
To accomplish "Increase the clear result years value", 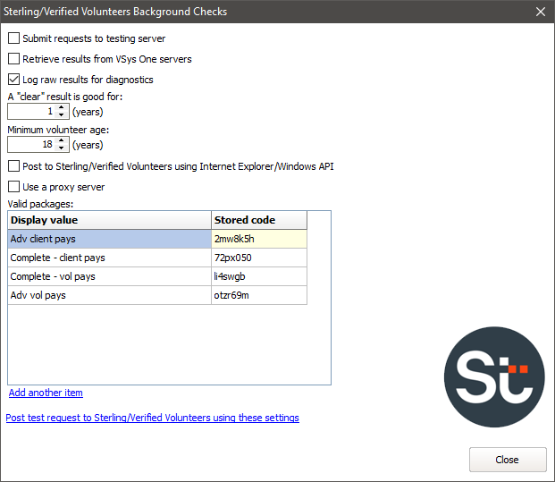I will (62, 108).
